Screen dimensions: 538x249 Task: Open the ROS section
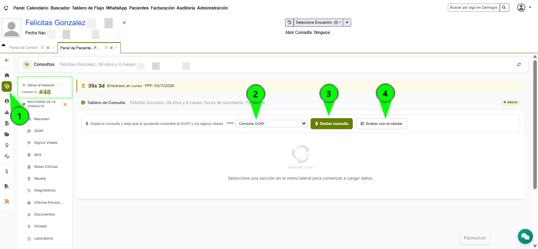38,155
